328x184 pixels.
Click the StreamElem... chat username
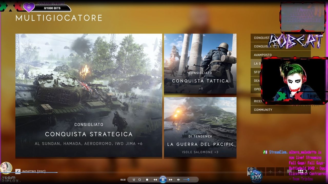click(x=278, y=152)
